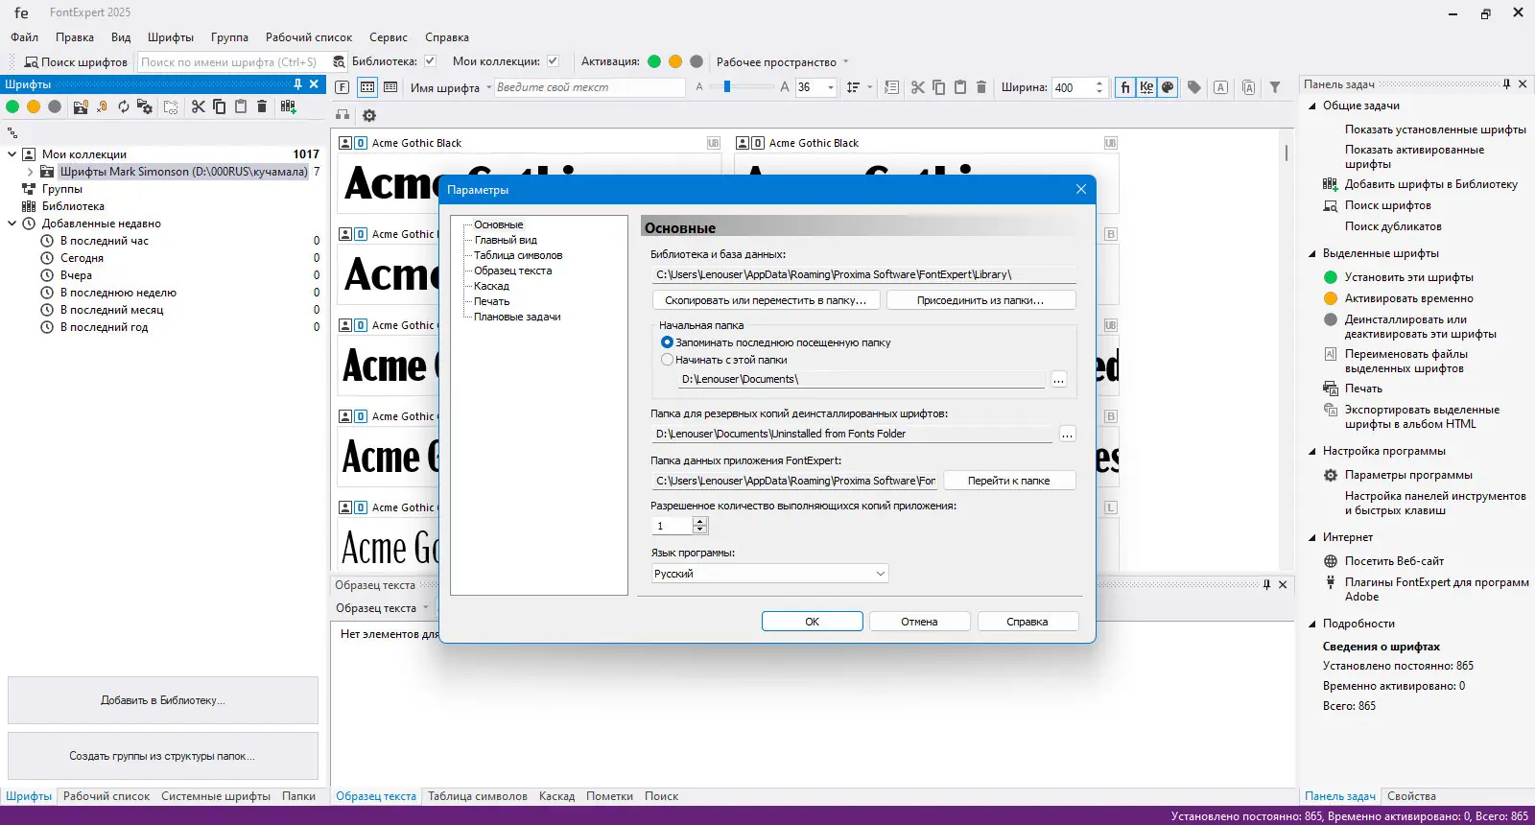Increase the allowed application copies spinner
The height and width of the screenshot is (825, 1535).
(700, 522)
